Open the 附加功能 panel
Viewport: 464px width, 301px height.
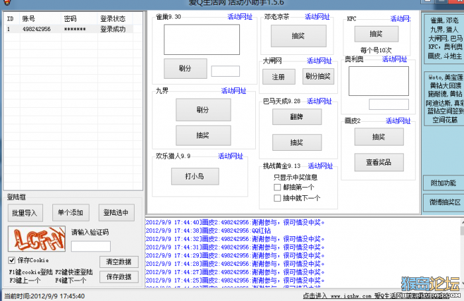click(x=443, y=183)
